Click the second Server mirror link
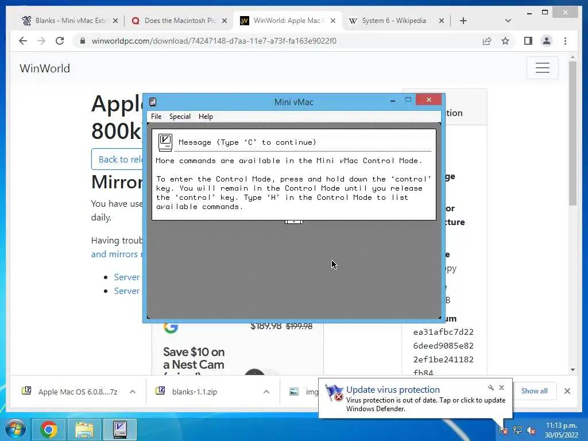 (x=127, y=291)
